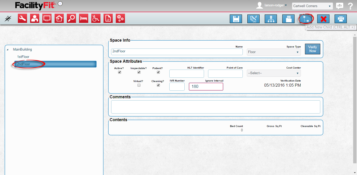Select 1stFloor in the space tree

point(23,57)
